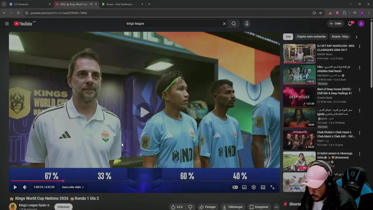The image size is (373, 210).
Task: Open options for Ighrib video
Action: click(359, 111)
